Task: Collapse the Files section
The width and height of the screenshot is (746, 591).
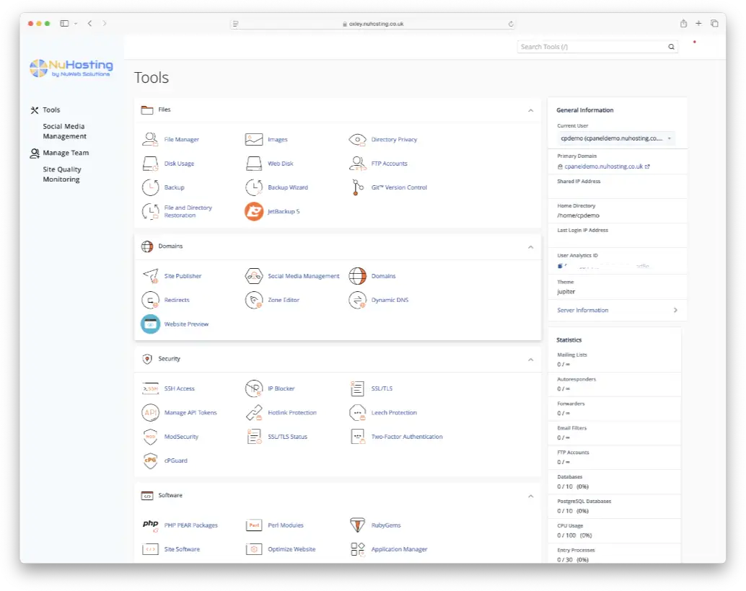Action: coord(530,110)
